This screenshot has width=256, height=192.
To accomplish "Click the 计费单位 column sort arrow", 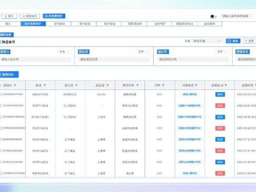I will pyautogui.click(x=196, y=85).
